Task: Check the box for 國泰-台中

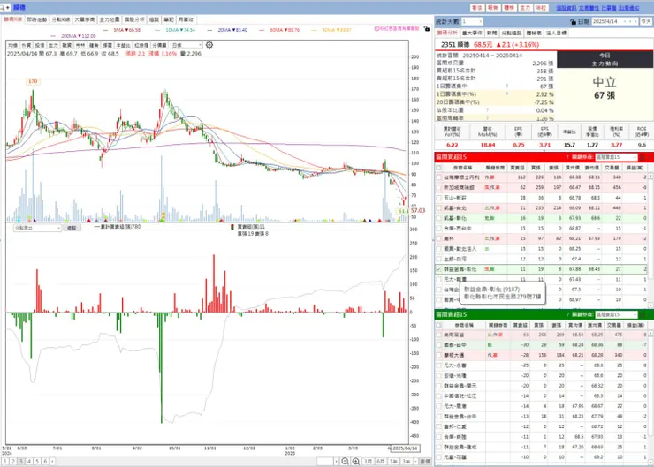Action: point(438,345)
